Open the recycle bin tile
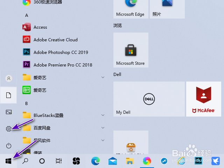This screenshot has width=224, height=168. click(x=131, y=142)
